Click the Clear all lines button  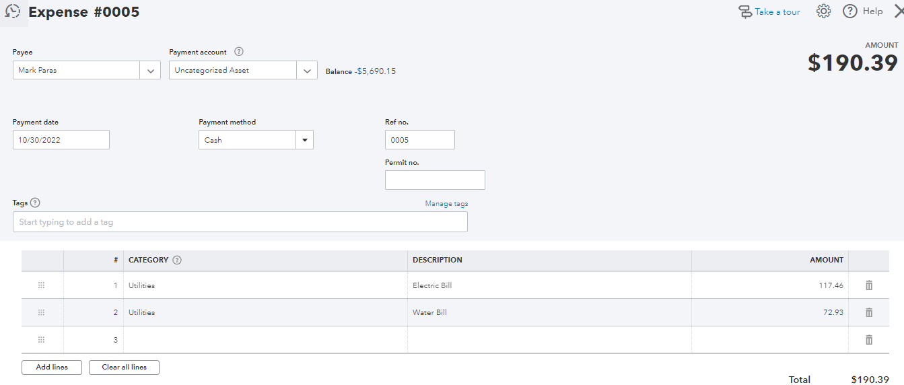[x=124, y=367]
